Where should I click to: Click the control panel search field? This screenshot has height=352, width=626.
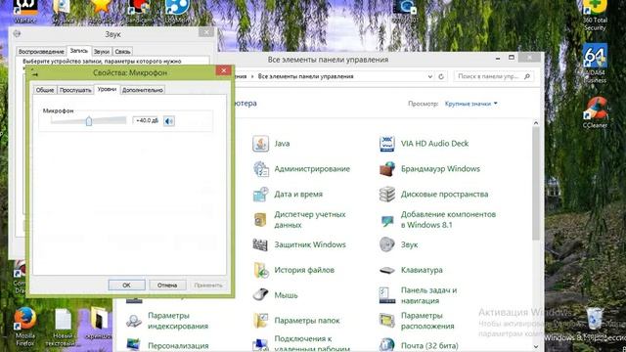pyautogui.click(x=493, y=76)
